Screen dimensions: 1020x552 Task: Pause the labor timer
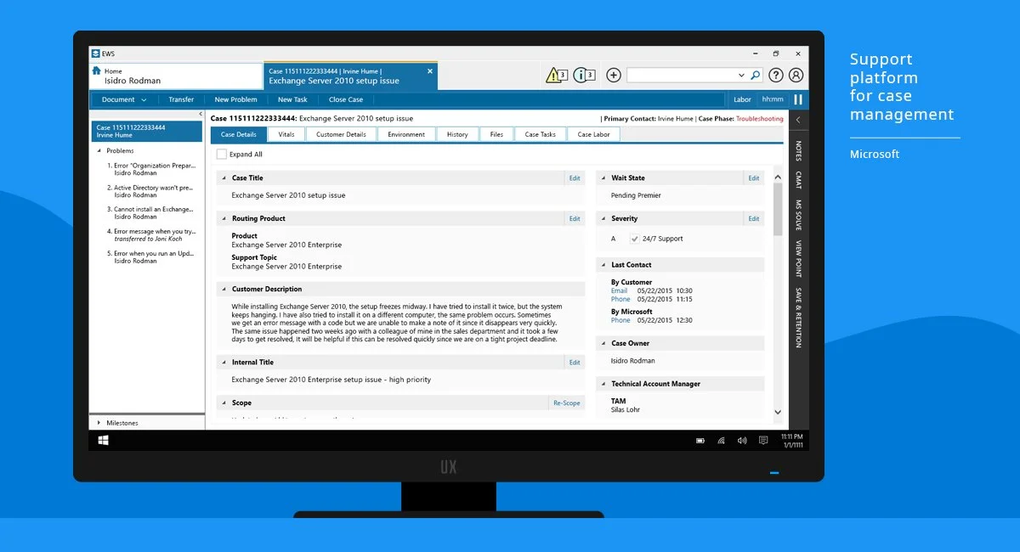[798, 99]
